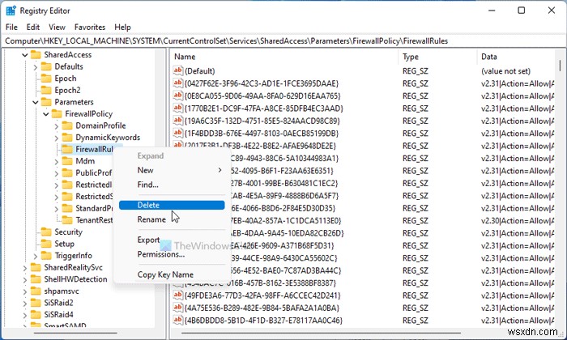The width and height of the screenshot is (567, 340).
Task: Select the PublicProf key in tree
Action: (94, 172)
